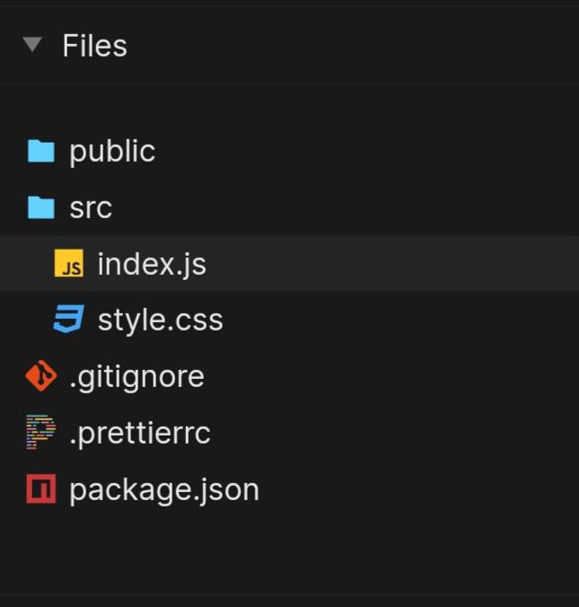Click the public folder icon

pos(40,151)
